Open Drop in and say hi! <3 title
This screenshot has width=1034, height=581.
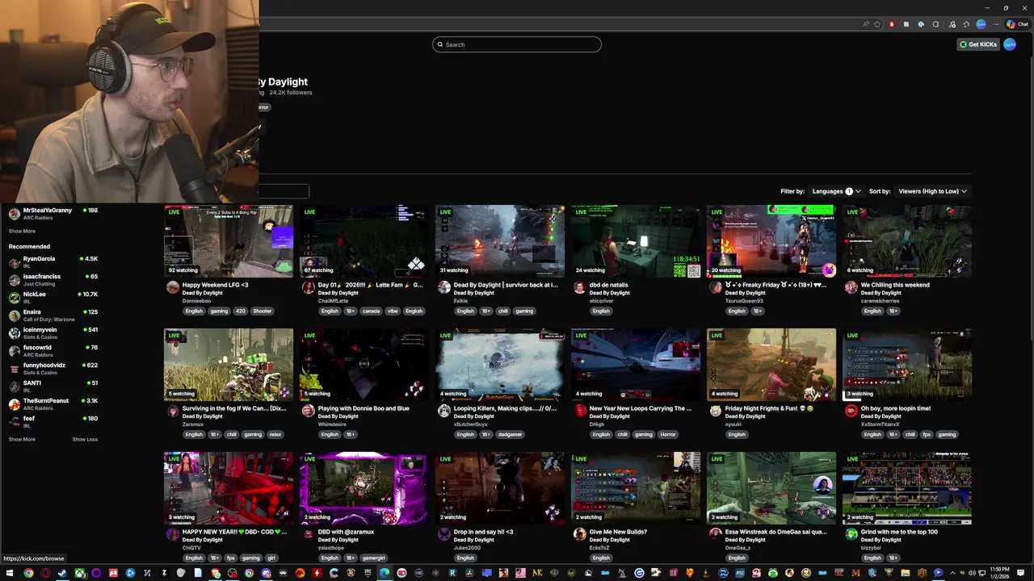tap(483, 532)
